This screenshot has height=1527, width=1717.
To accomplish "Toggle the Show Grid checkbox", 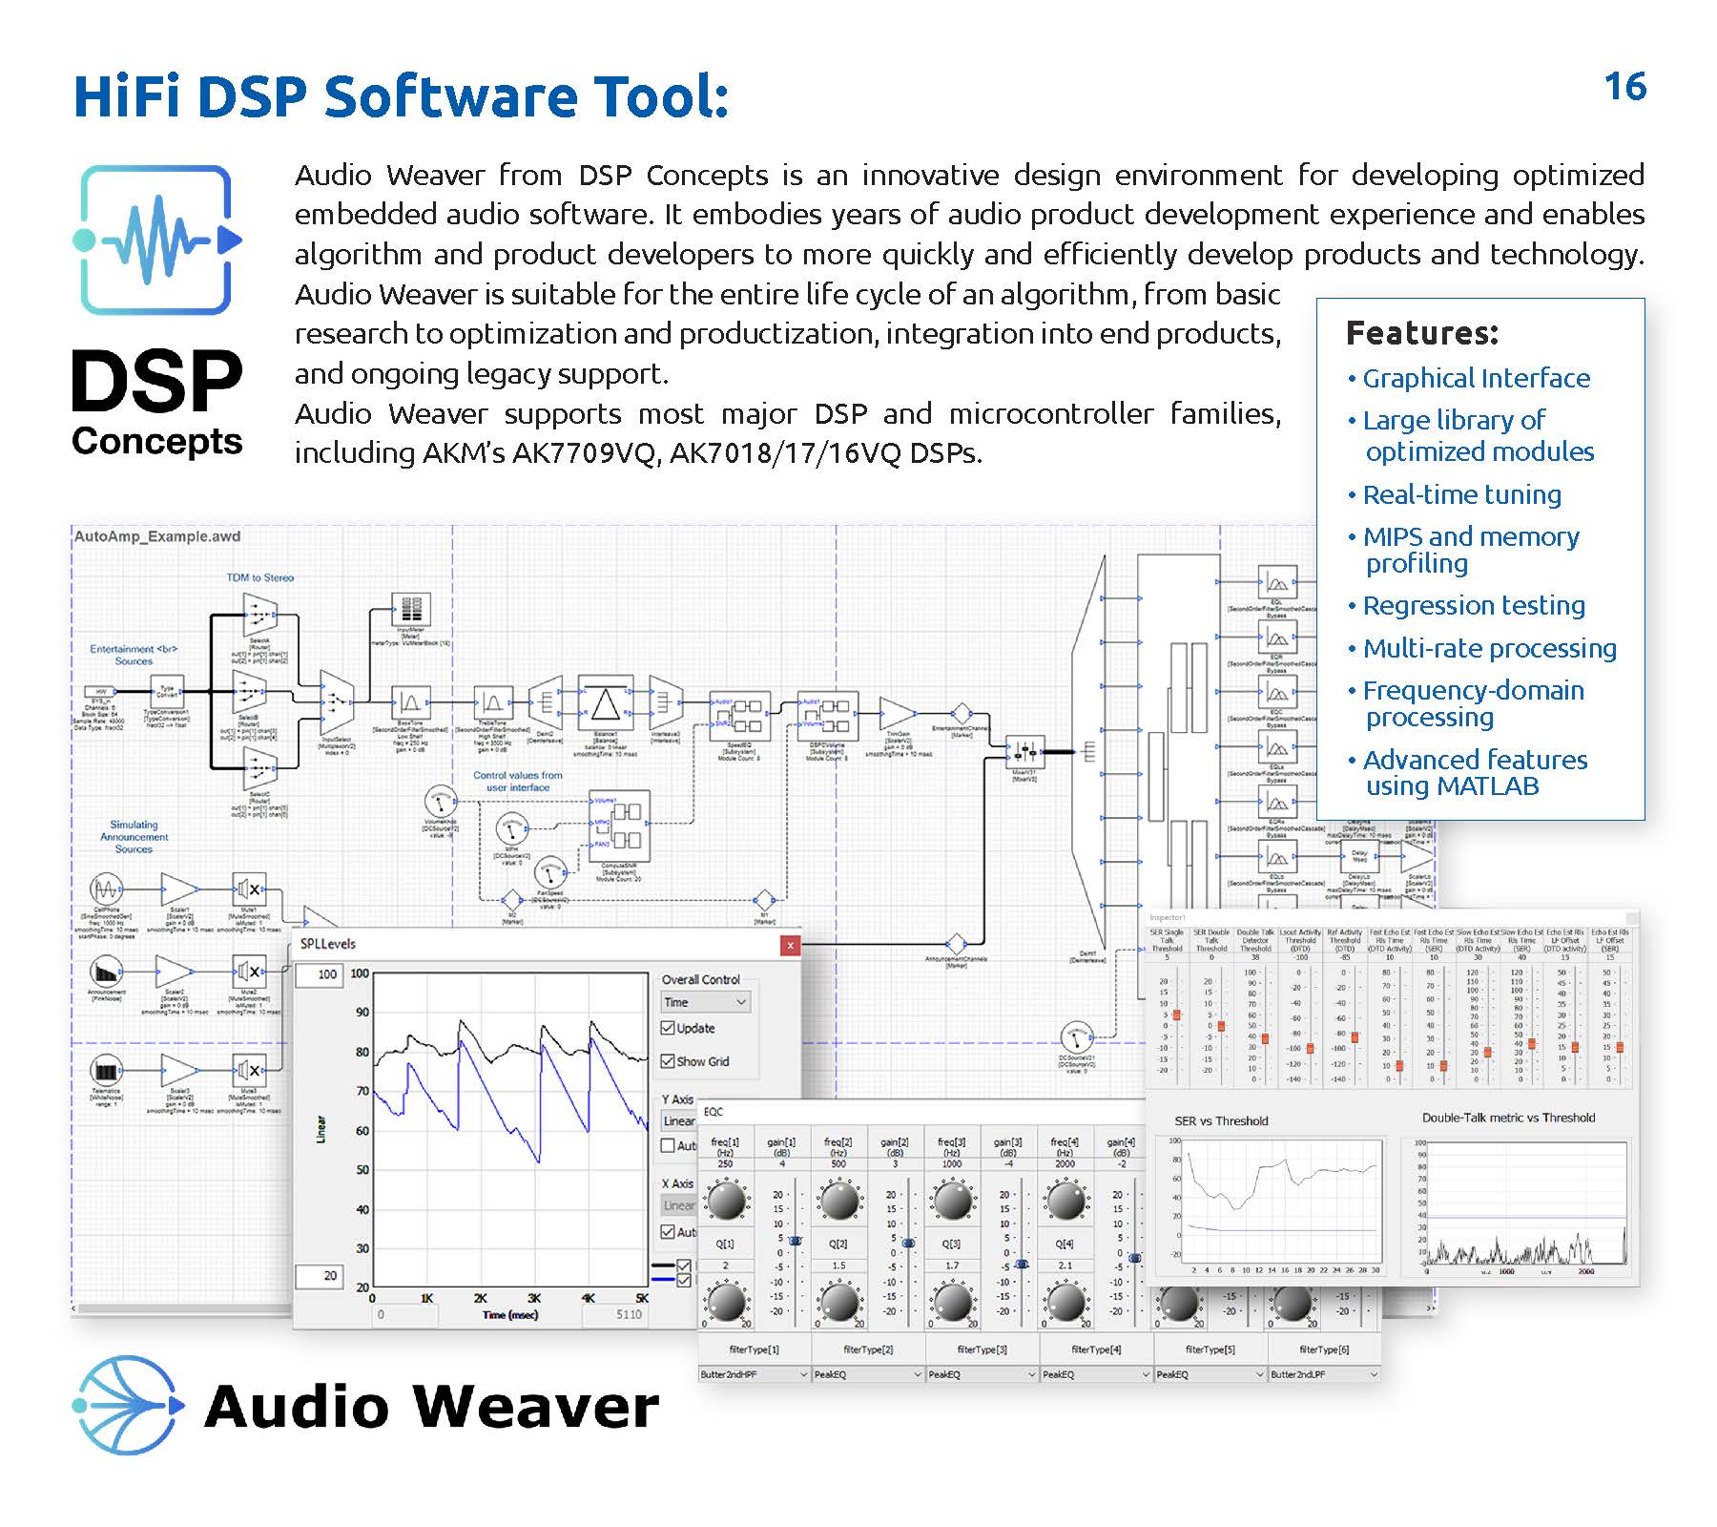I will tap(668, 1061).
